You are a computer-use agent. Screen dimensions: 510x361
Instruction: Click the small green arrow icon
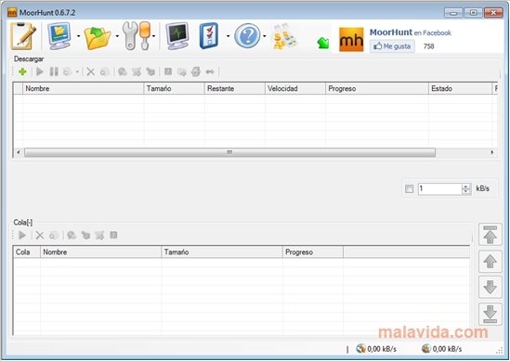click(x=323, y=43)
